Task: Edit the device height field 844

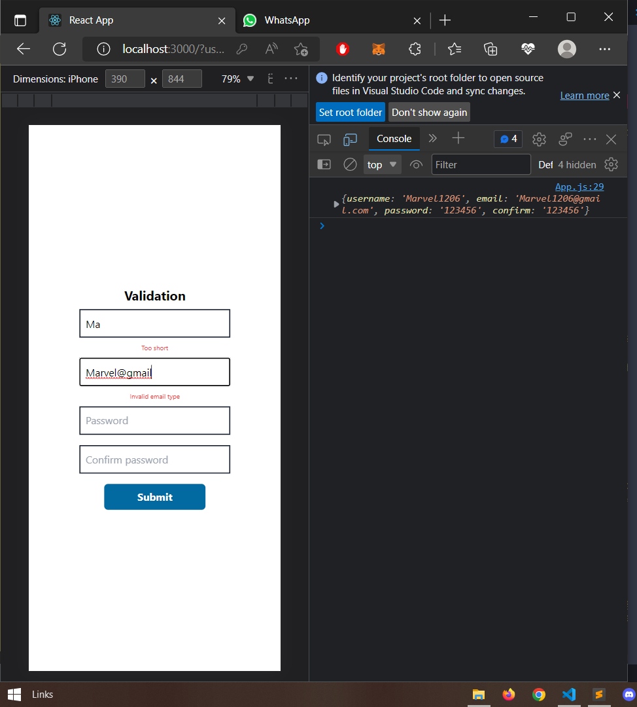Action: 182,79
